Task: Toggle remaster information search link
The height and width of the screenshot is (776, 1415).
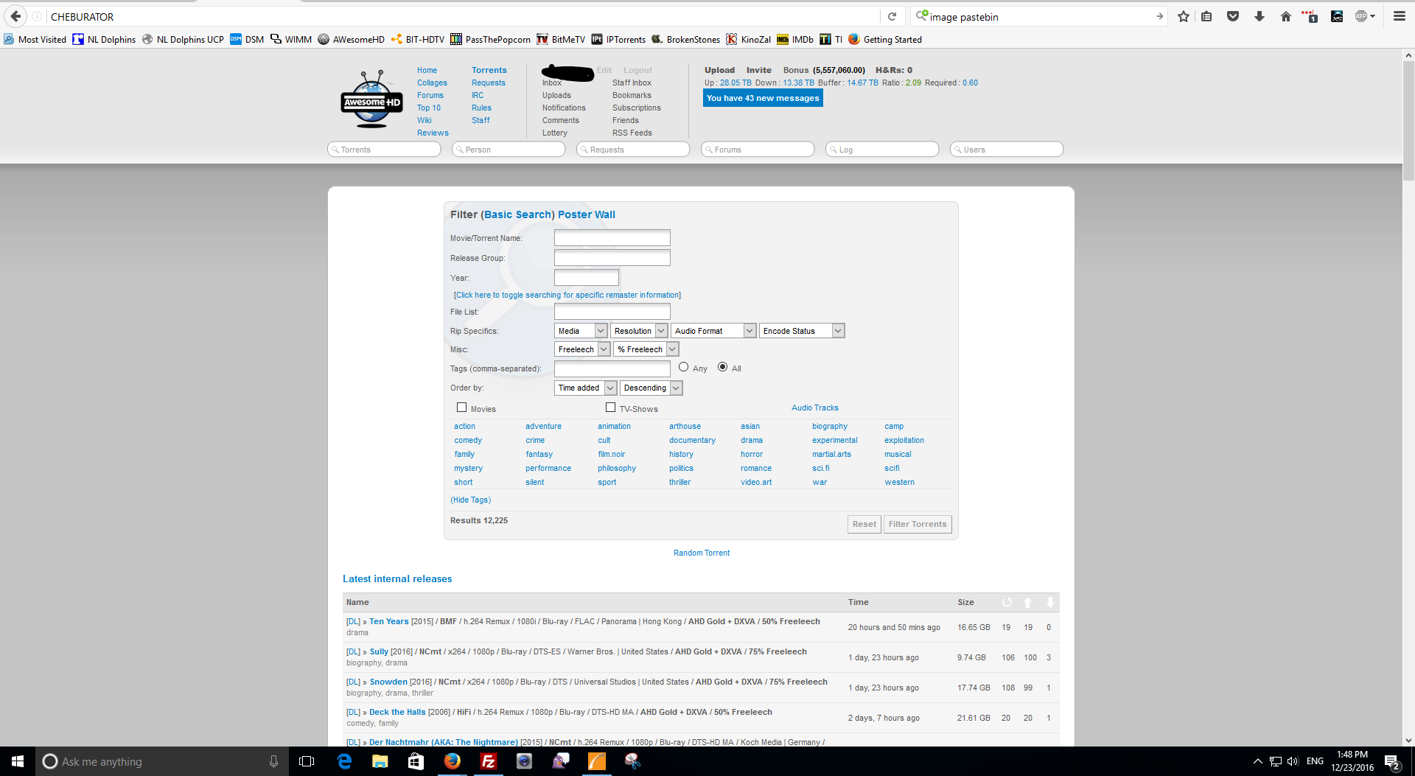Action: click(567, 295)
